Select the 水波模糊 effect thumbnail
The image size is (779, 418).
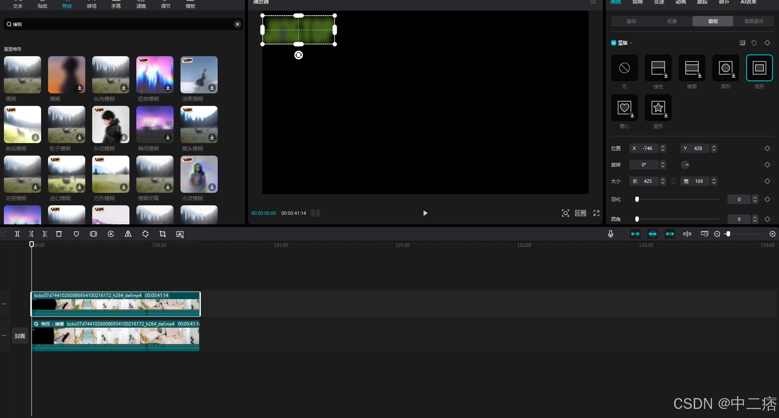click(199, 174)
